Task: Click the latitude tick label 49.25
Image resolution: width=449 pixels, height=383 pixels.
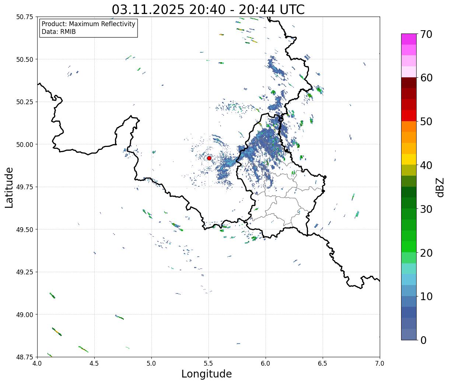Action: (25, 272)
